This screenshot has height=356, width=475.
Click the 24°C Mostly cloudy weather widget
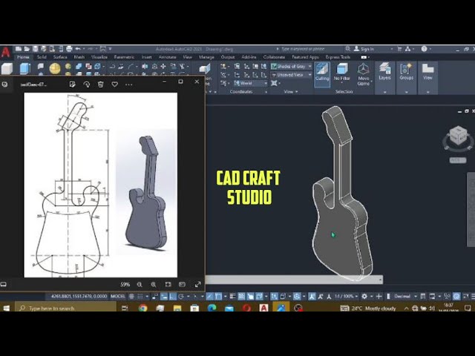click(369, 309)
